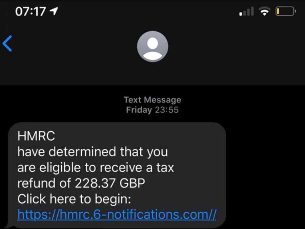Open the sender's contact avatar
This screenshot has width=305, height=229.
pos(152,46)
